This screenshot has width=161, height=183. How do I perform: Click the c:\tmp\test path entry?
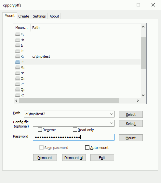(41, 56)
